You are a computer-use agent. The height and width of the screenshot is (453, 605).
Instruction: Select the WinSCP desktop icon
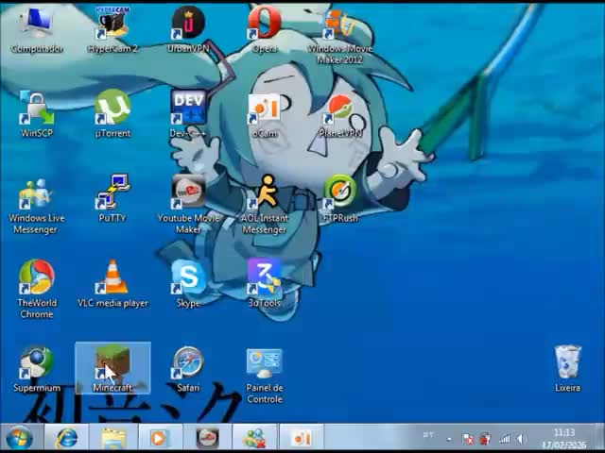pos(37,109)
